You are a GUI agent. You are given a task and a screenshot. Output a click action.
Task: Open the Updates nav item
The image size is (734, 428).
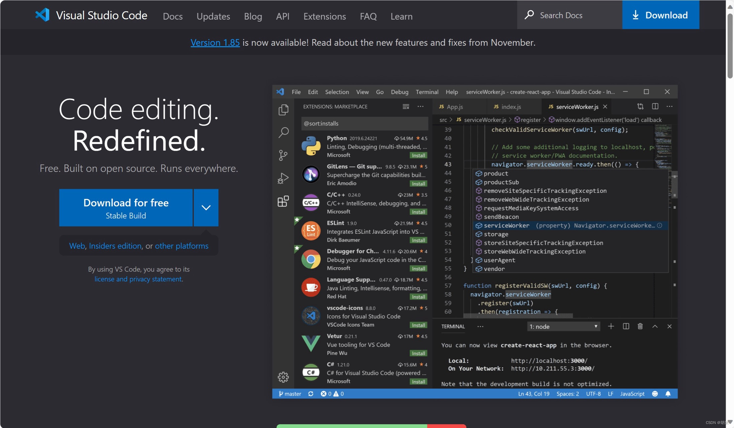[x=213, y=16]
